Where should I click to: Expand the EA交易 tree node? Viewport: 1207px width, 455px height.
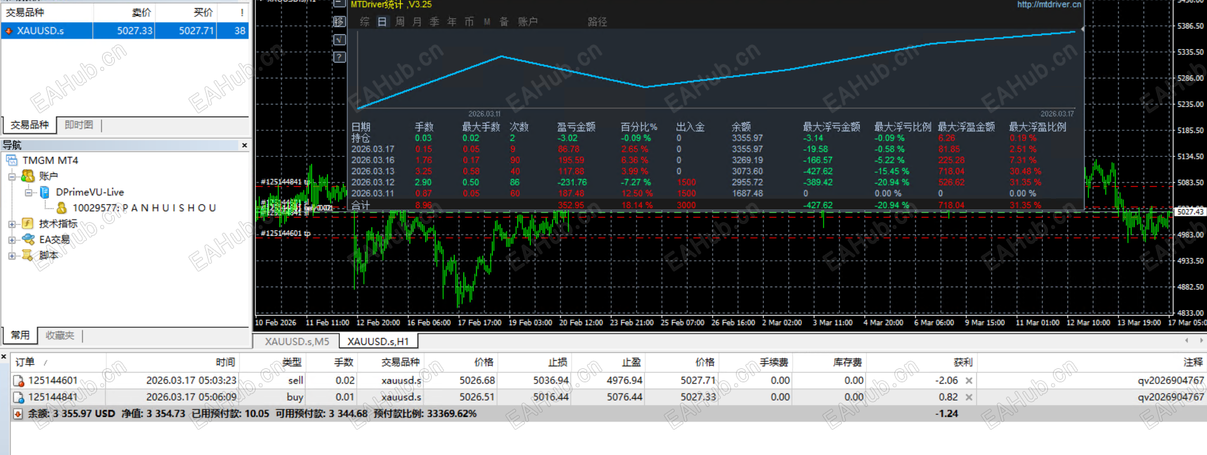coord(12,240)
